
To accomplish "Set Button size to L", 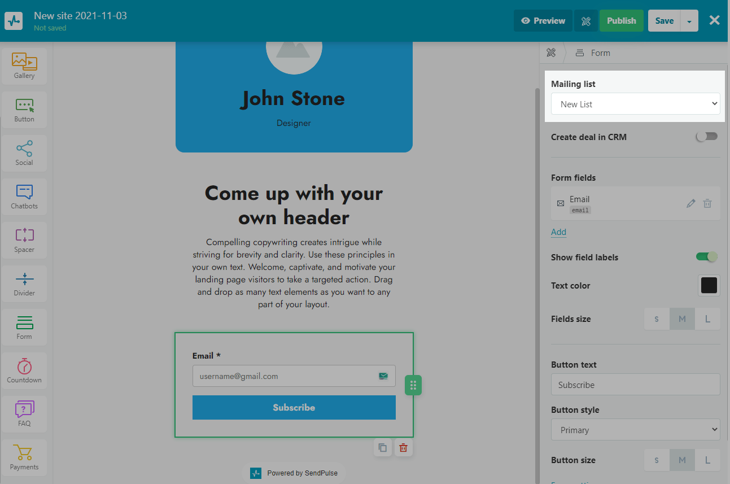I will point(707,460).
